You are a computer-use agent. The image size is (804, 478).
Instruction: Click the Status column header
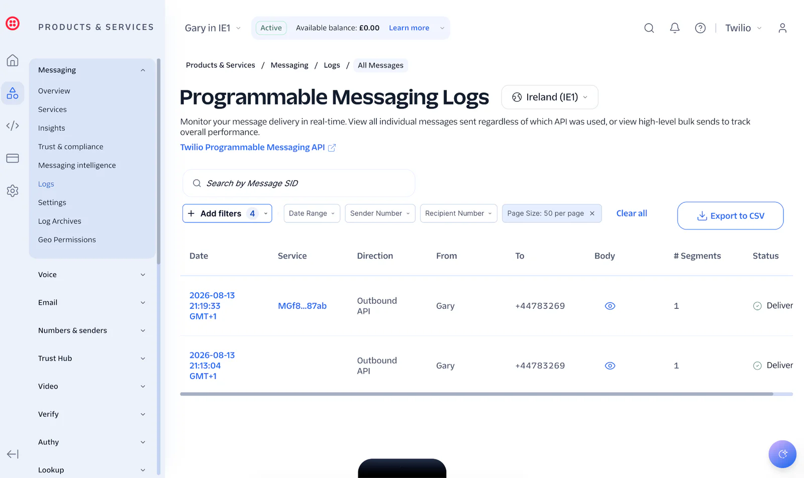point(766,256)
